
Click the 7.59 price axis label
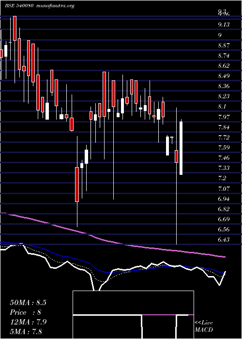coord(224,148)
